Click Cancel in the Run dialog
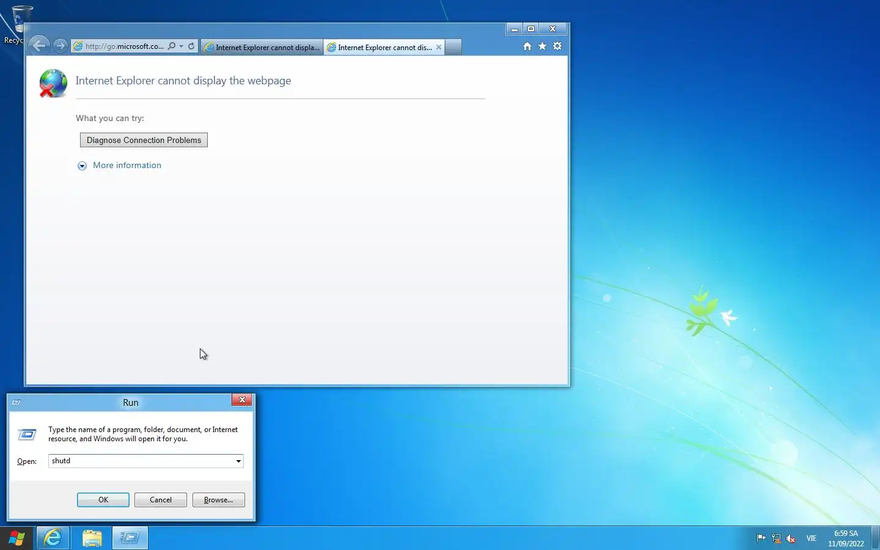Screen dimensions: 880x550 [161, 500]
